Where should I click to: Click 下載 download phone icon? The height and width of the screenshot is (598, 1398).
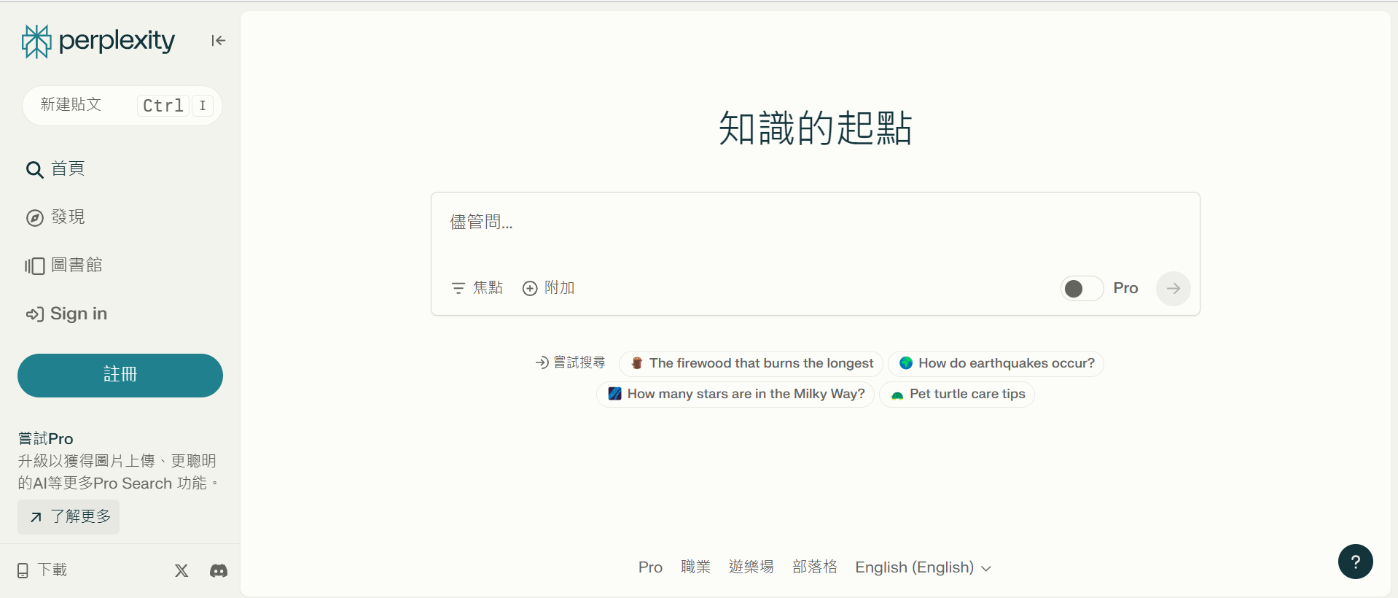point(23,570)
